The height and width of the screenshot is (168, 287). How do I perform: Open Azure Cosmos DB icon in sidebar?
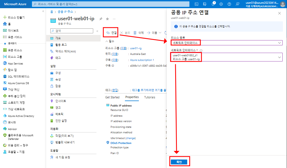(x=5, y=83)
